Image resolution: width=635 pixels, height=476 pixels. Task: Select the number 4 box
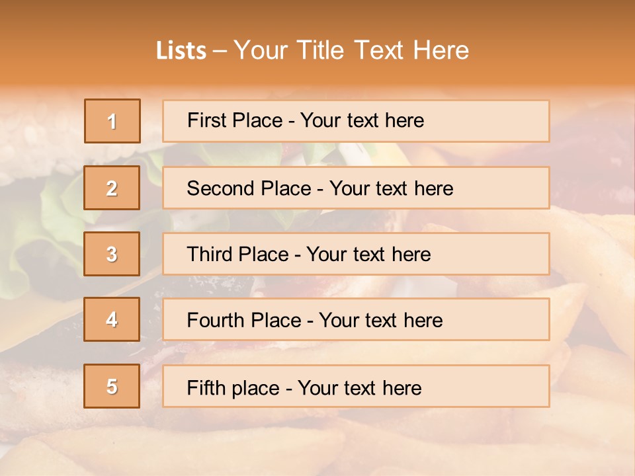click(112, 319)
